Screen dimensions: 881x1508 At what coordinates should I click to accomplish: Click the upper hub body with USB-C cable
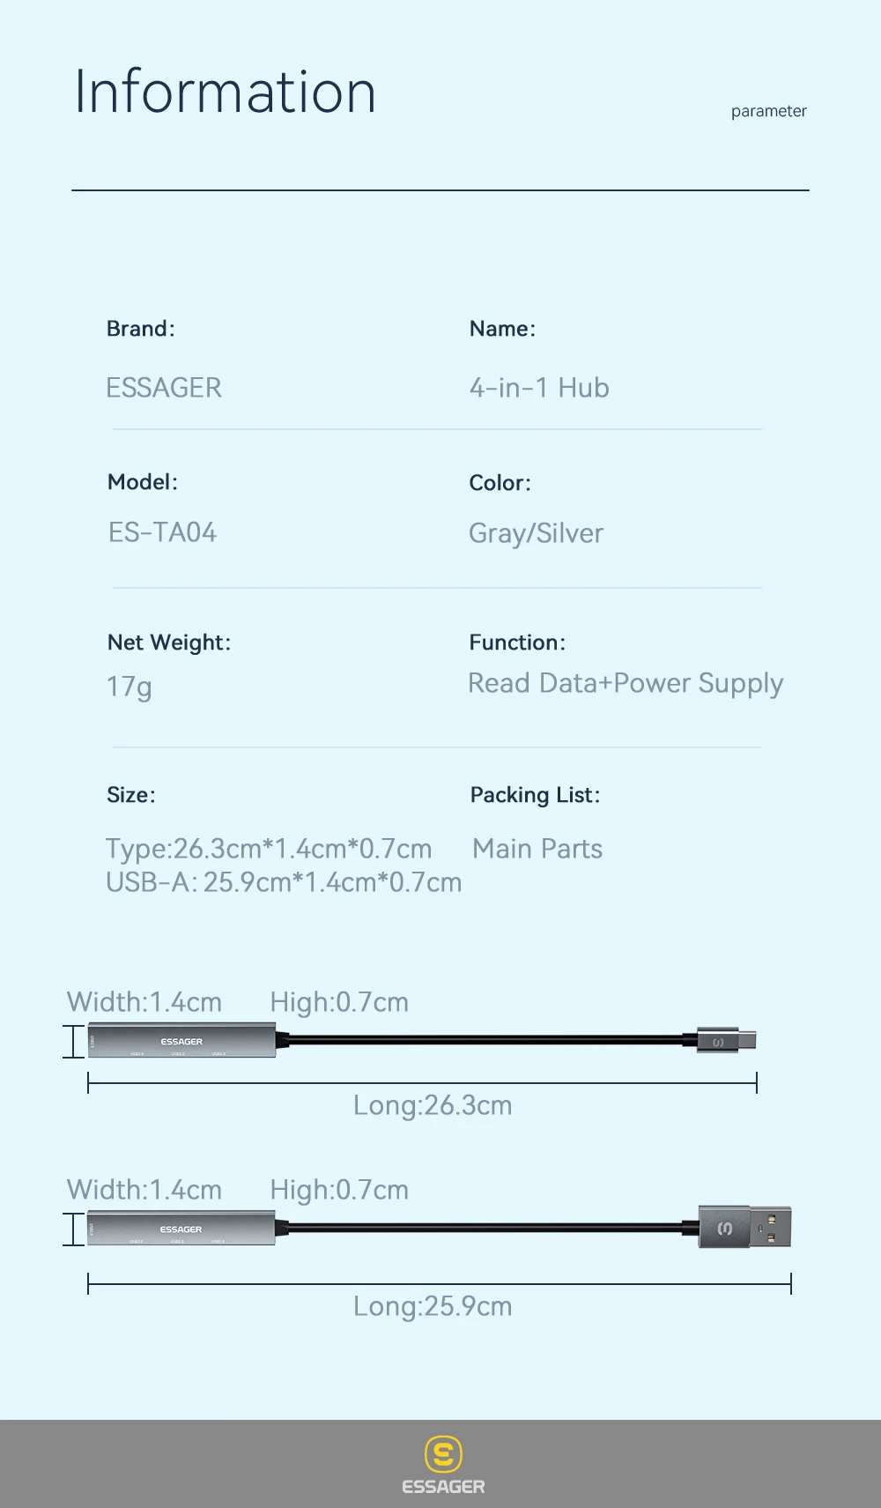pyautogui.click(x=181, y=1040)
